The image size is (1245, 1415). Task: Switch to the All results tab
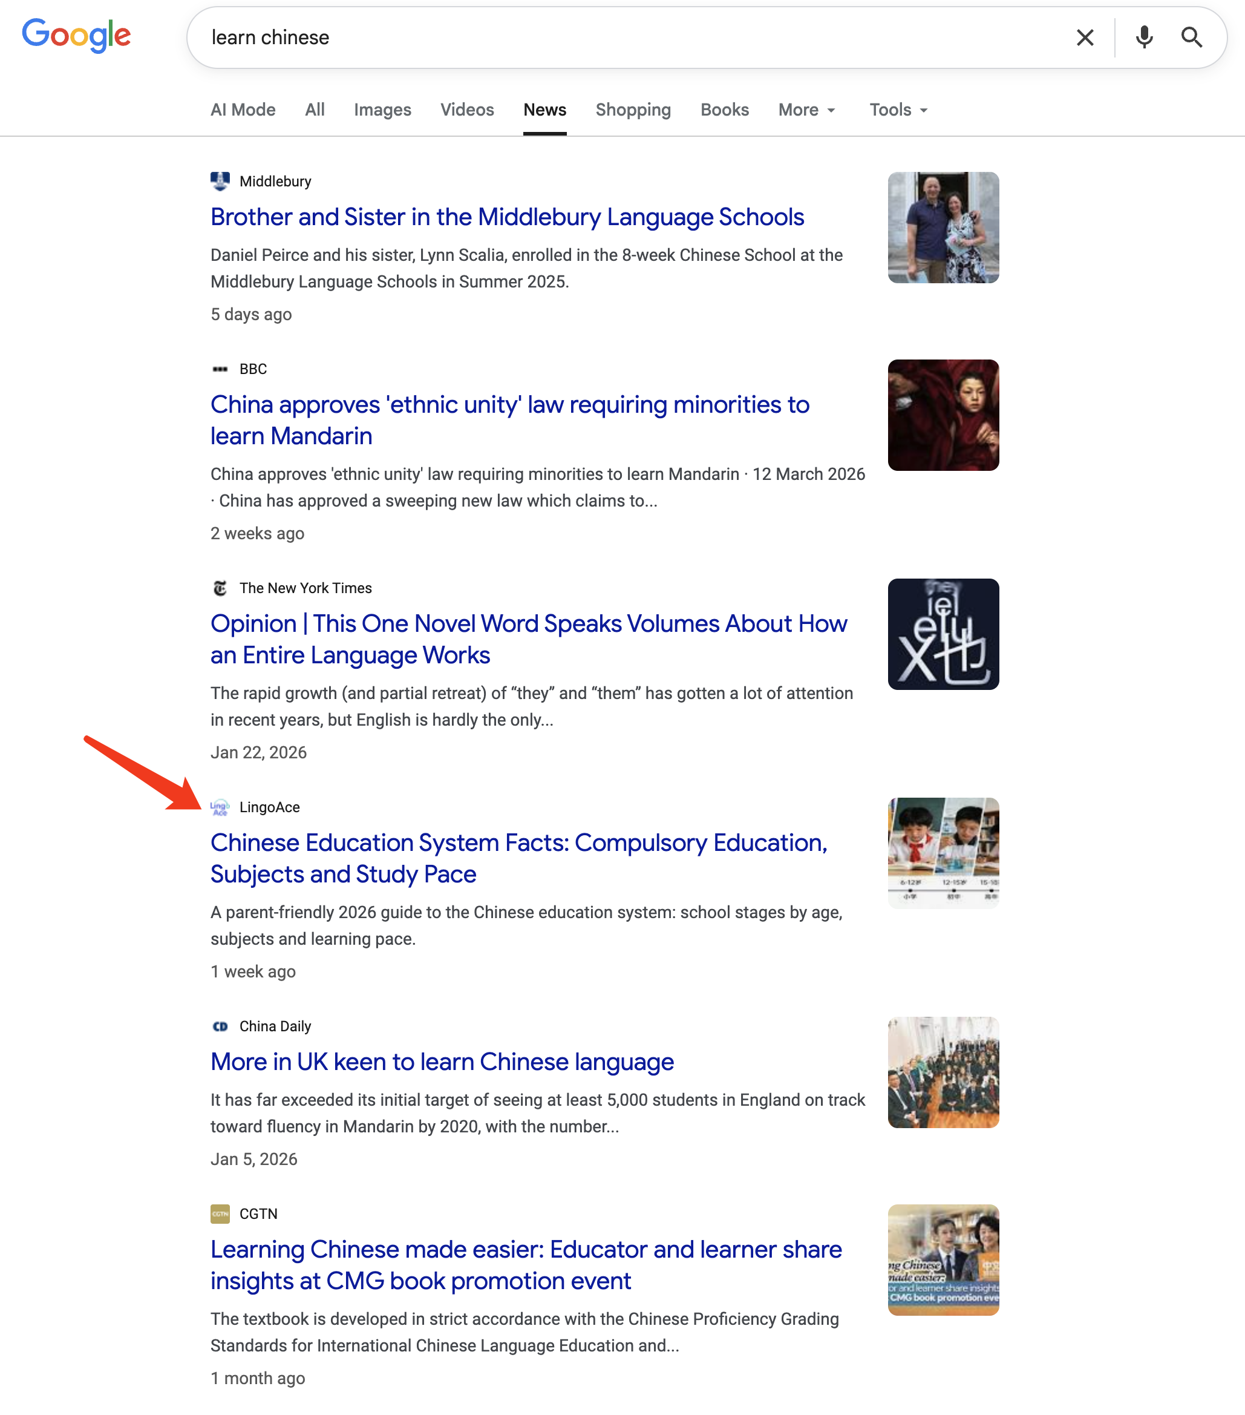click(315, 110)
